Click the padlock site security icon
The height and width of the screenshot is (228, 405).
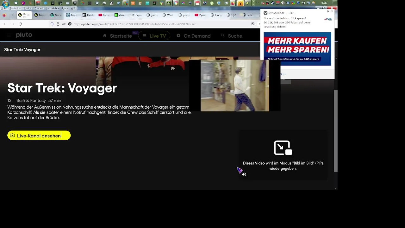click(58, 24)
